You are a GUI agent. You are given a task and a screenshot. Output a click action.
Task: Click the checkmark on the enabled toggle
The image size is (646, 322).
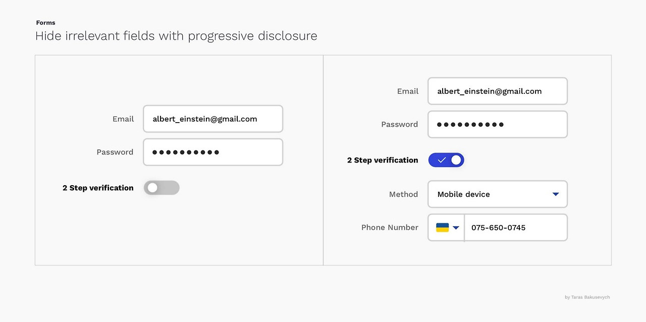click(441, 160)
